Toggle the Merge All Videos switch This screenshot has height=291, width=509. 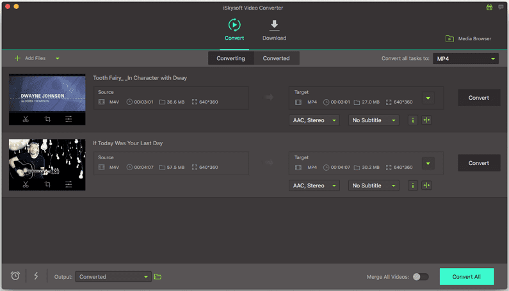[x=420, y=277]
